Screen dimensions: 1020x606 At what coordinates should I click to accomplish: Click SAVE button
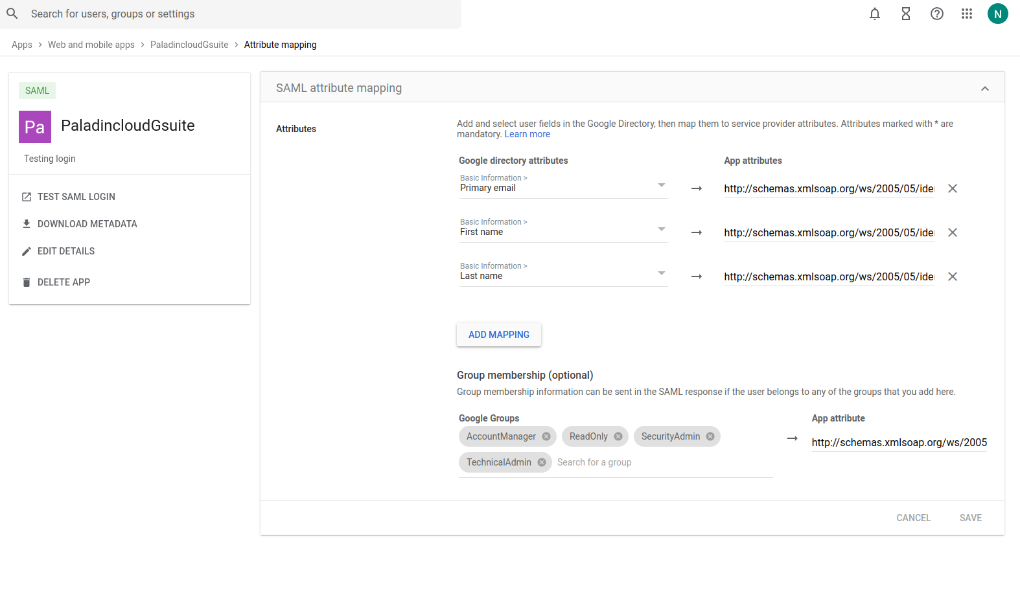tap(971, 518)
